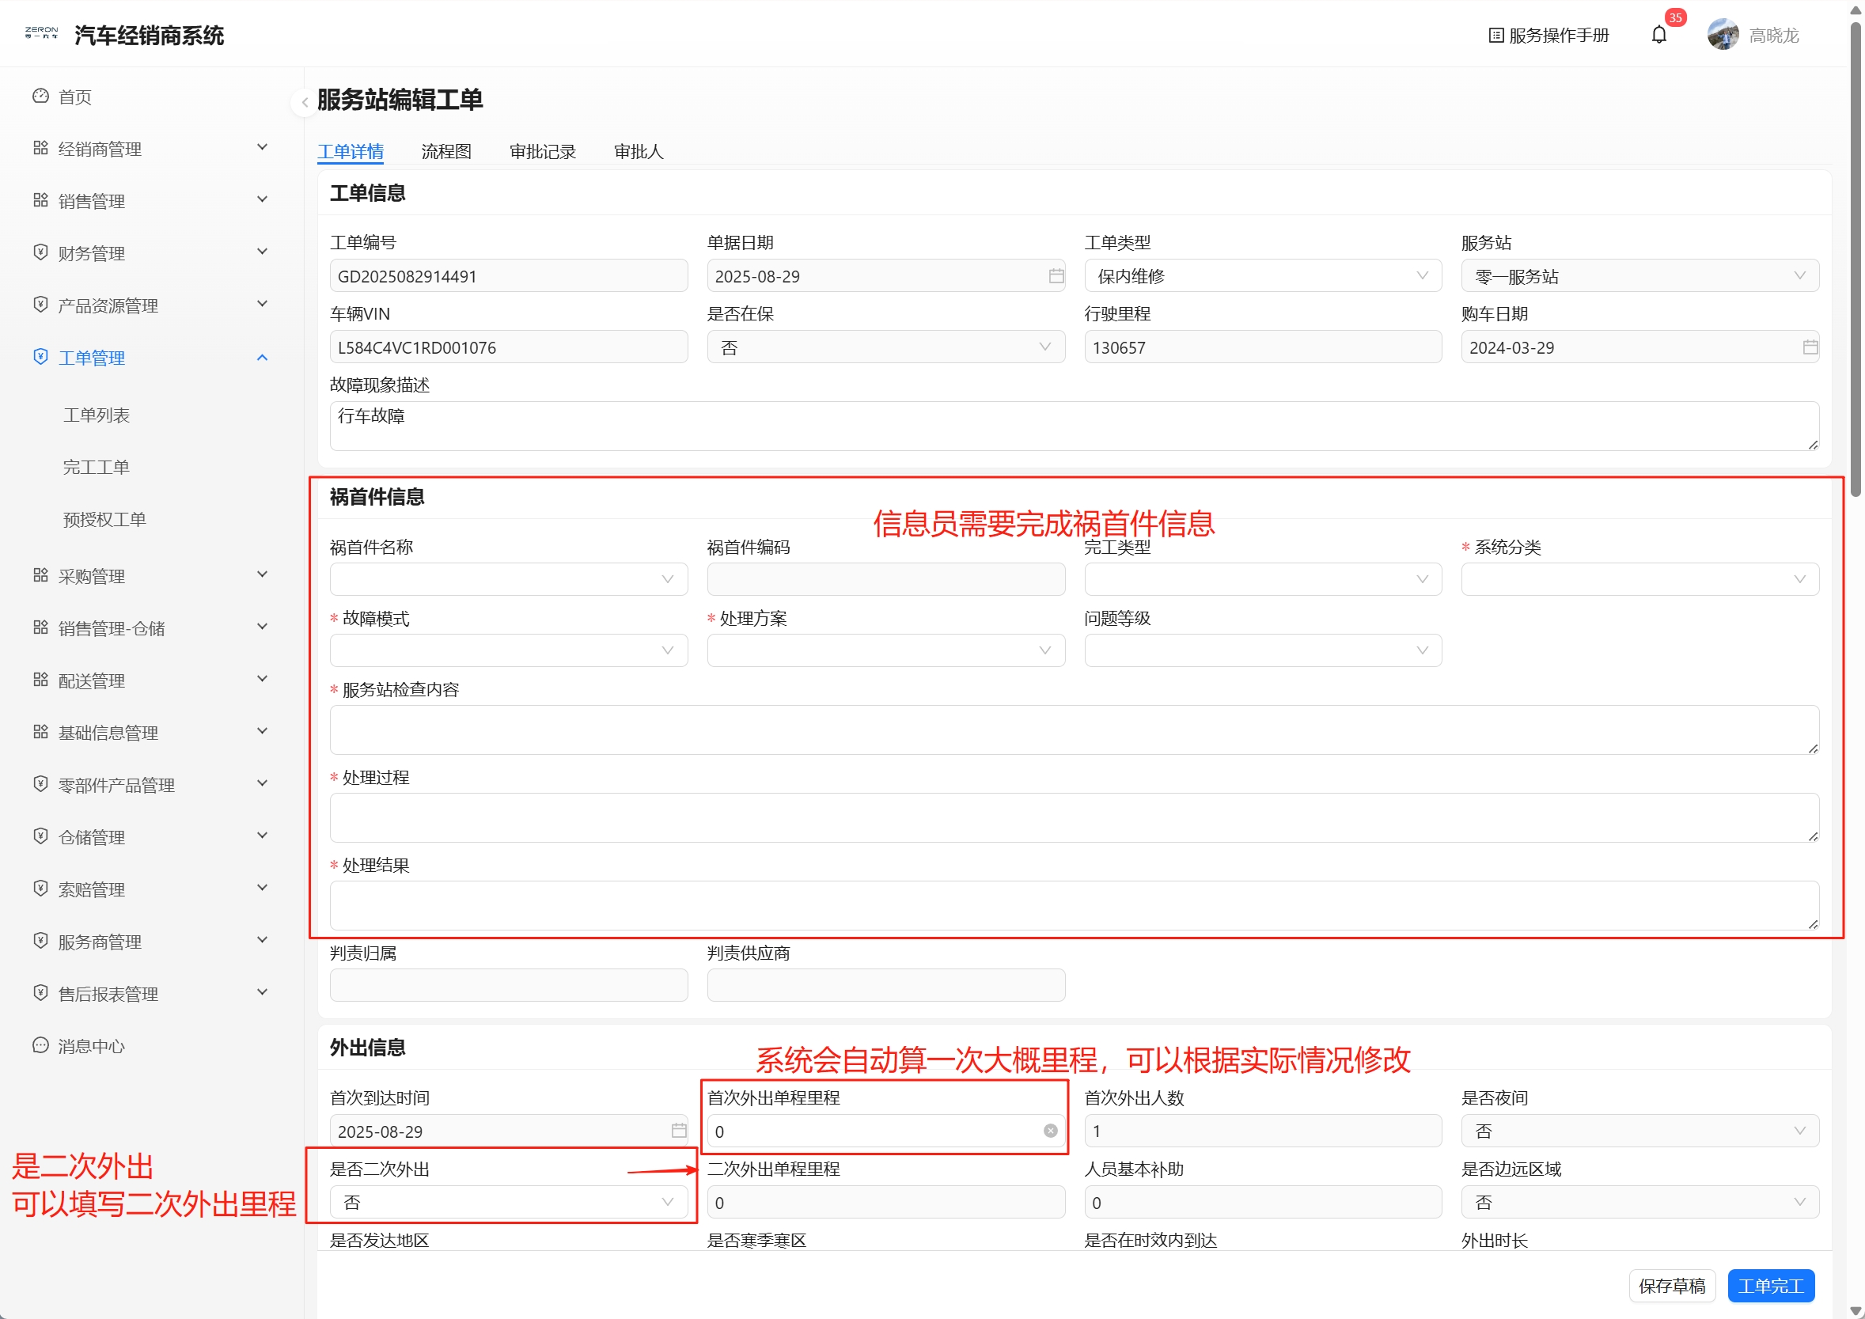Click the 消息中心 chat icon
This screenshot has width=1865, height=1319.
pos(40,1044)
